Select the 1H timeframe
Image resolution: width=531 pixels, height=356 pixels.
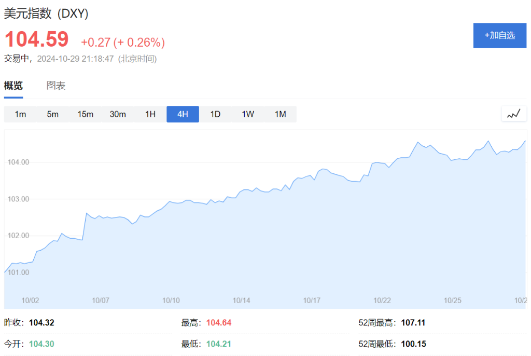tap(150, 114)
